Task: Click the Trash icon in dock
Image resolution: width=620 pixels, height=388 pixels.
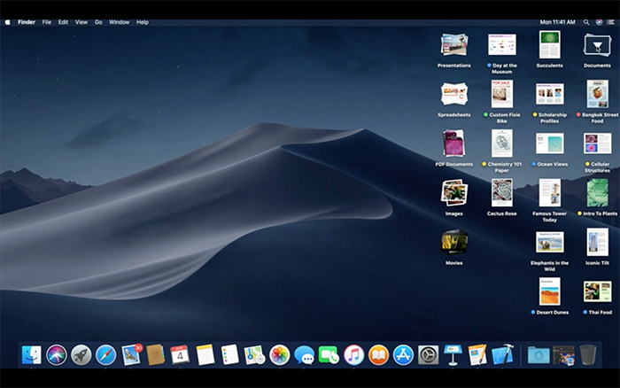Action: click(588, 354)
